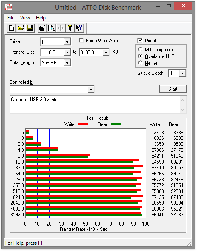Open the View menu
197x251 pixels.
pos(25,18)
